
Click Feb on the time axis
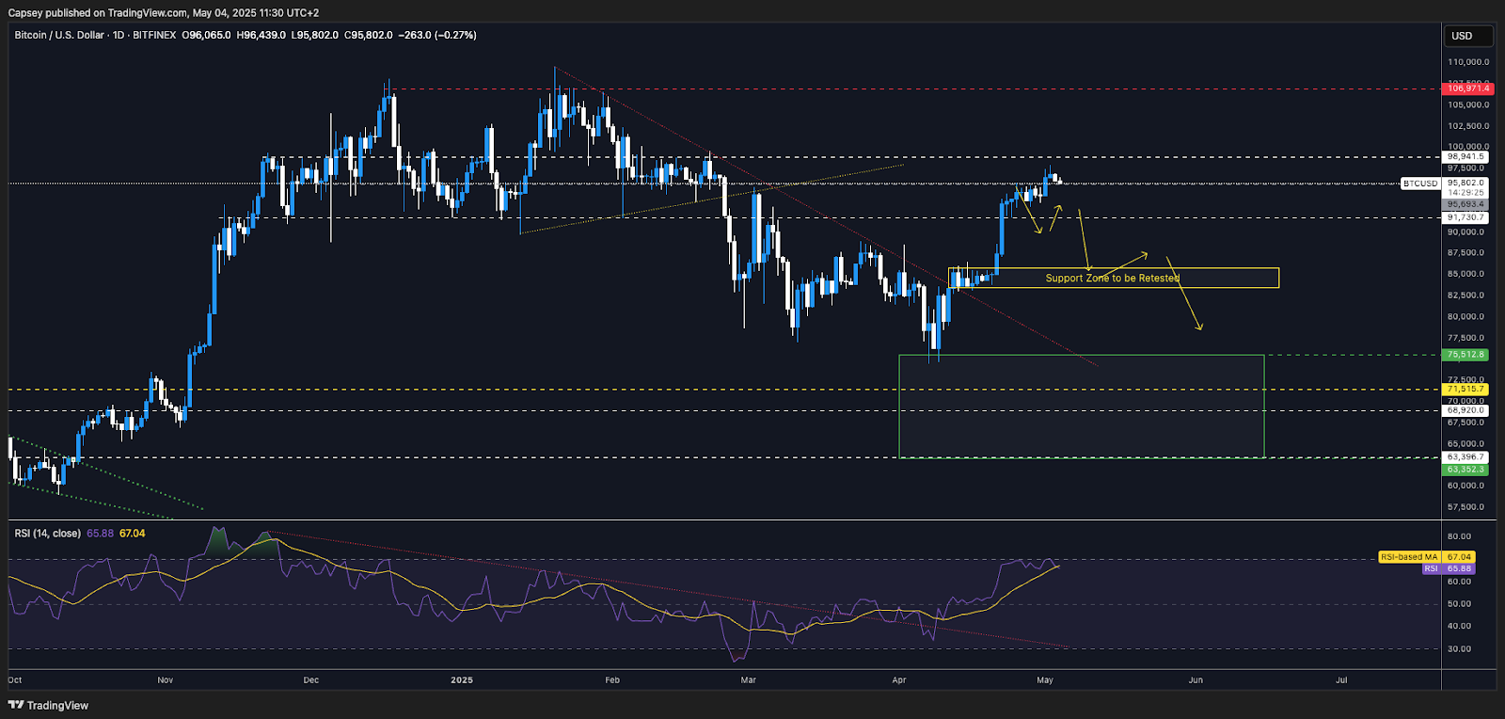coord(612,679)
